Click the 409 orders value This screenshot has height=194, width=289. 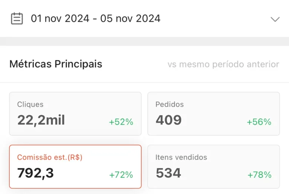(168, 120)
